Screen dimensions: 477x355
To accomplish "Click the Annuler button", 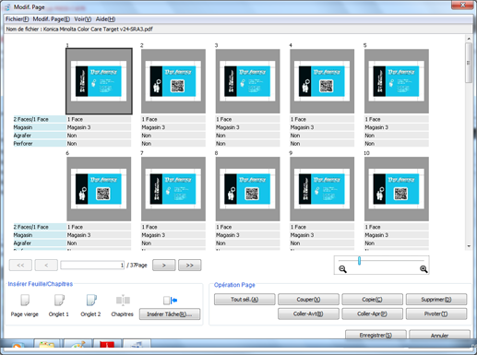I will tap(439, 335).
